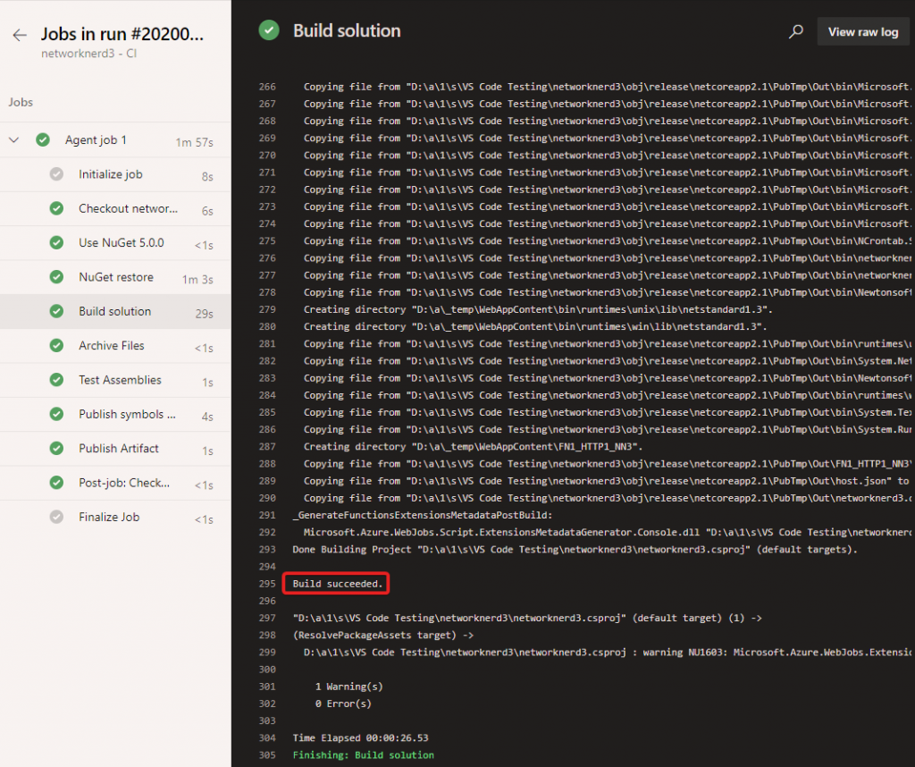915x767 pixels.
Task: Open log search with the magnifier icon
Action: pyautogui.click(x=796, y=31)
